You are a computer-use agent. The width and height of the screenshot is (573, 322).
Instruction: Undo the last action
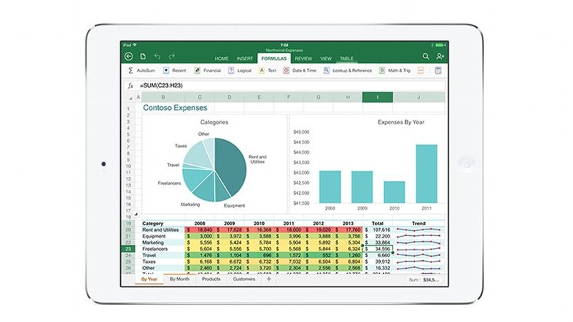click(x=157, y=56)
